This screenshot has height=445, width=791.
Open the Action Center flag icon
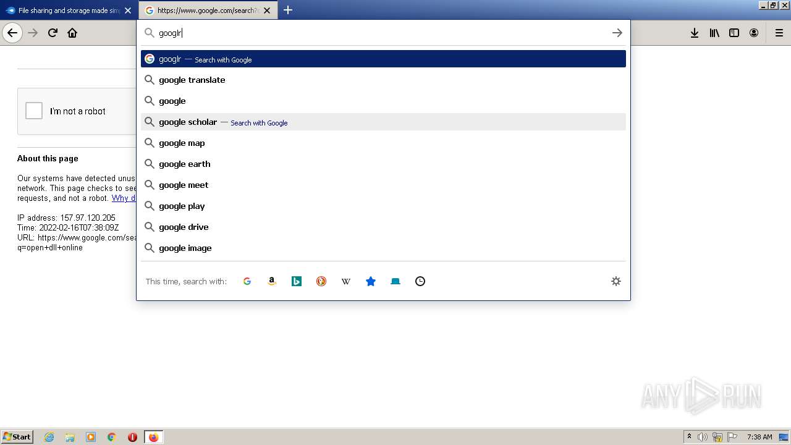[x=732, y=437]
